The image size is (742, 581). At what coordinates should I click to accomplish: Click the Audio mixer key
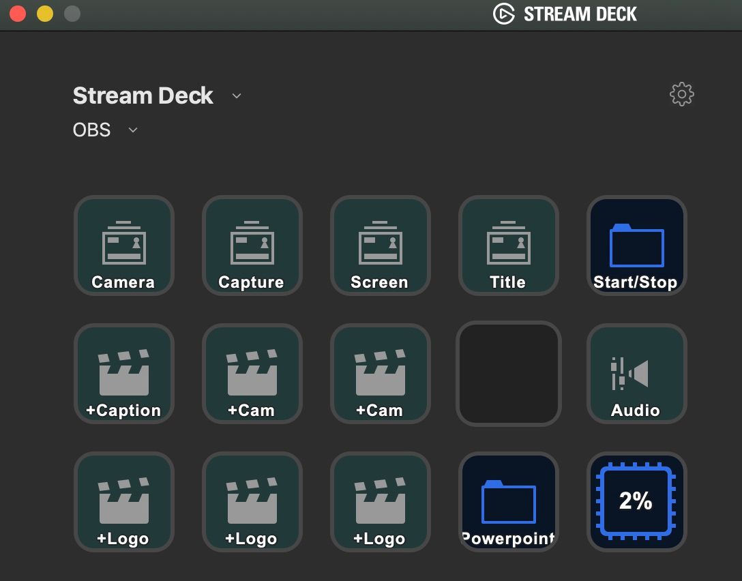coord(636,374)
